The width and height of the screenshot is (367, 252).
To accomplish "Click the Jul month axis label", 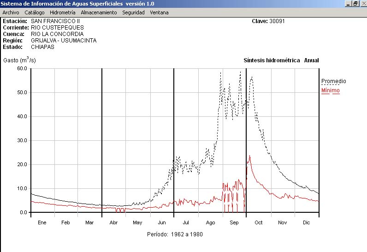I will tap(186, 222).
